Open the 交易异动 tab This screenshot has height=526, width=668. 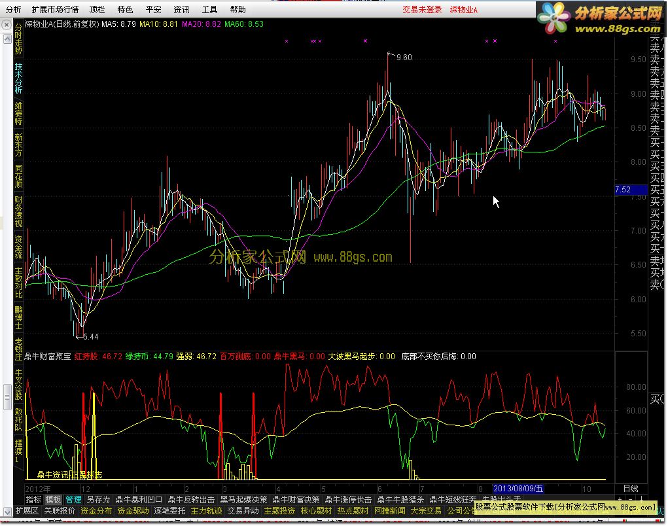(243, 511)
